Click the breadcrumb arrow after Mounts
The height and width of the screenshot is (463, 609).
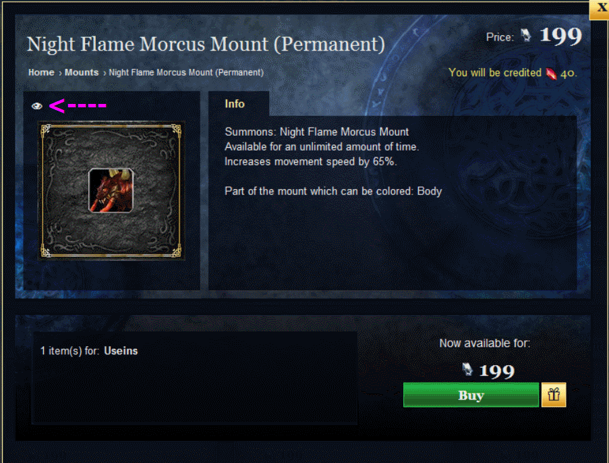point(105,73)
